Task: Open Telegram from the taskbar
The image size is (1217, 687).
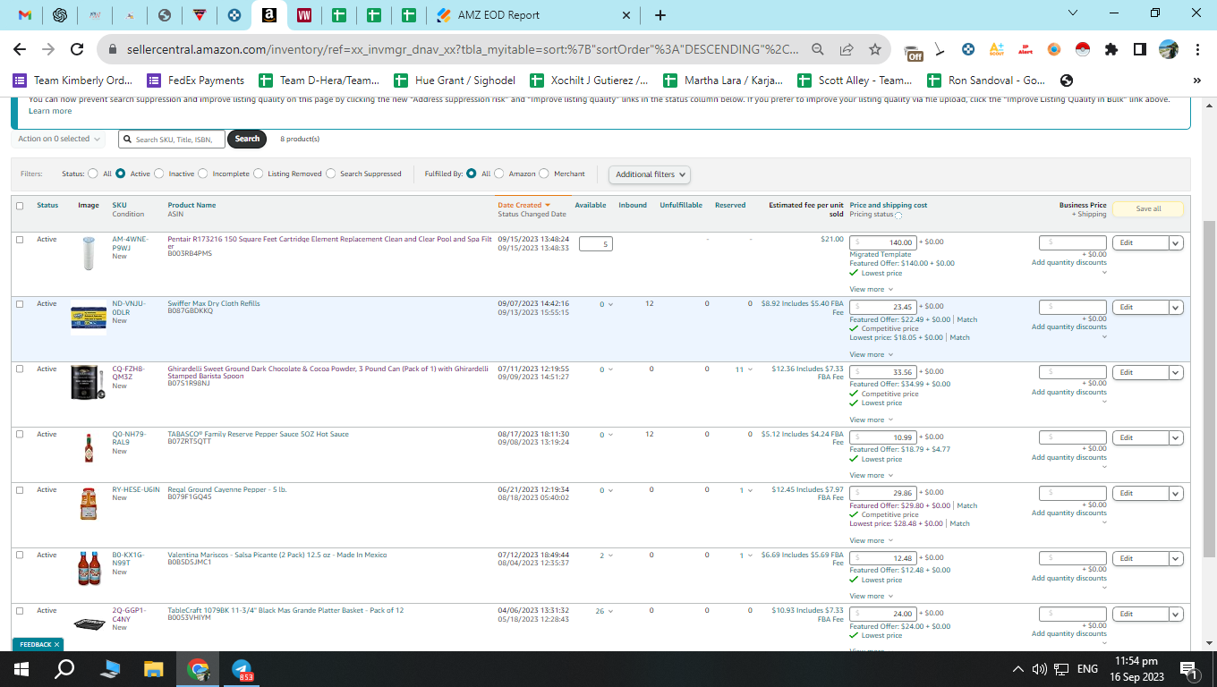Action: [x=242, y=669]
